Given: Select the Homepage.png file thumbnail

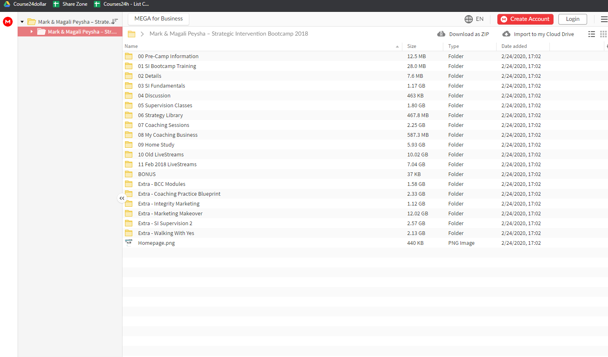Looking at the screenshot, I should pyautogui.click(x=129, y=243).
